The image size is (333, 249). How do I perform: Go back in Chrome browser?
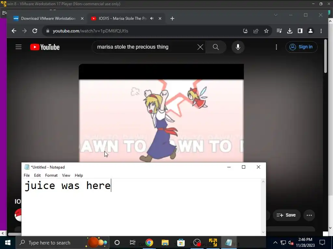click(x=14, y=31)
